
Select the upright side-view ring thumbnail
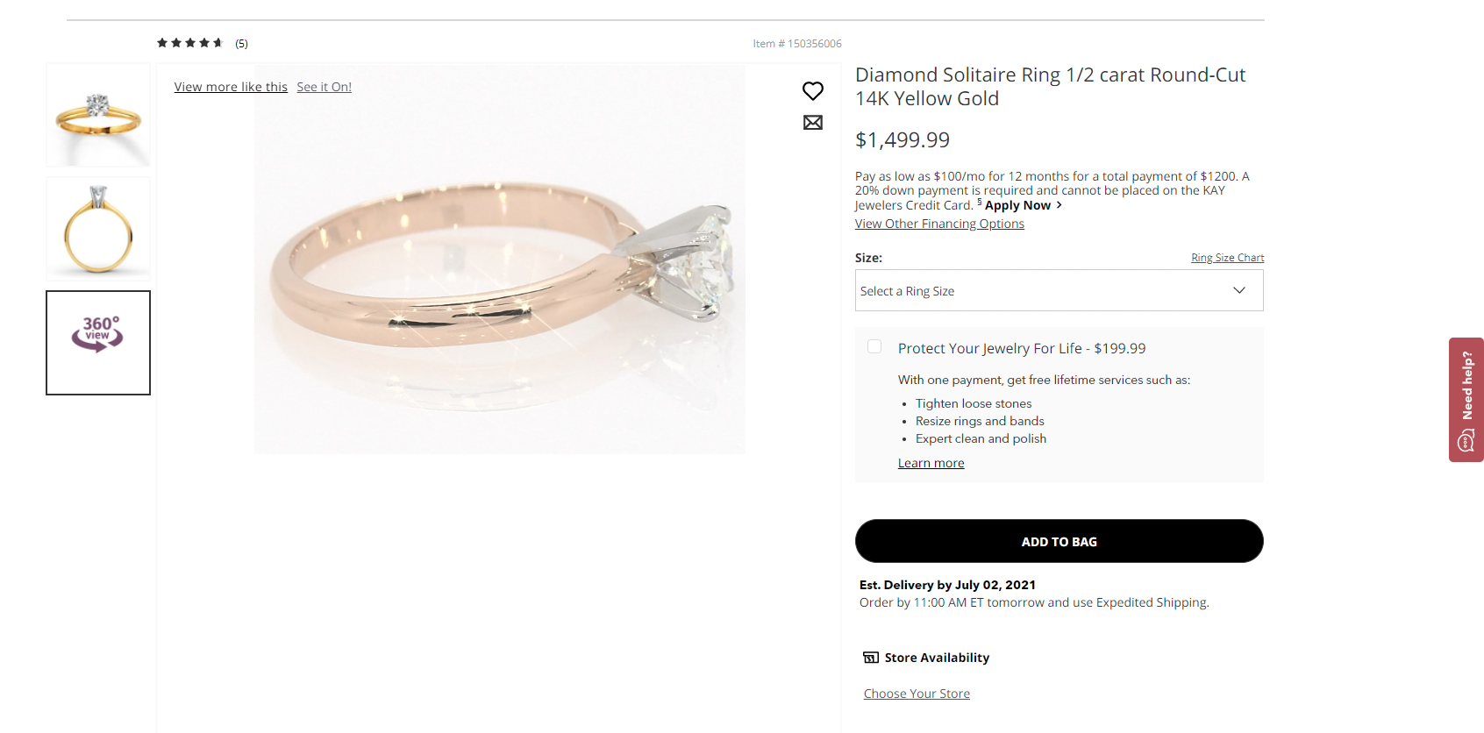coord(98,229)
